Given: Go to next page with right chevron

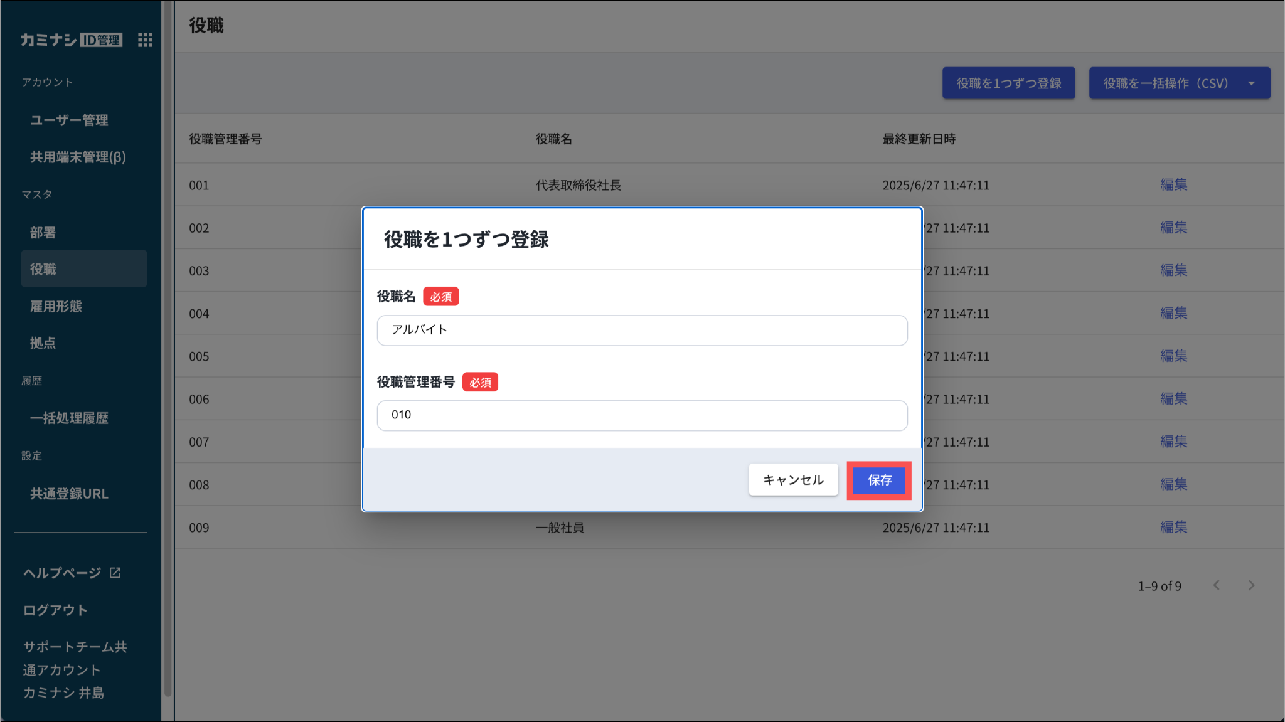Looking at the screenshot, I should (1251, 585).
